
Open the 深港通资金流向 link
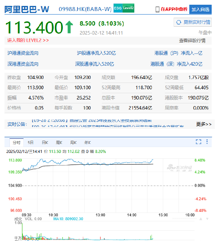click(23, 64)
